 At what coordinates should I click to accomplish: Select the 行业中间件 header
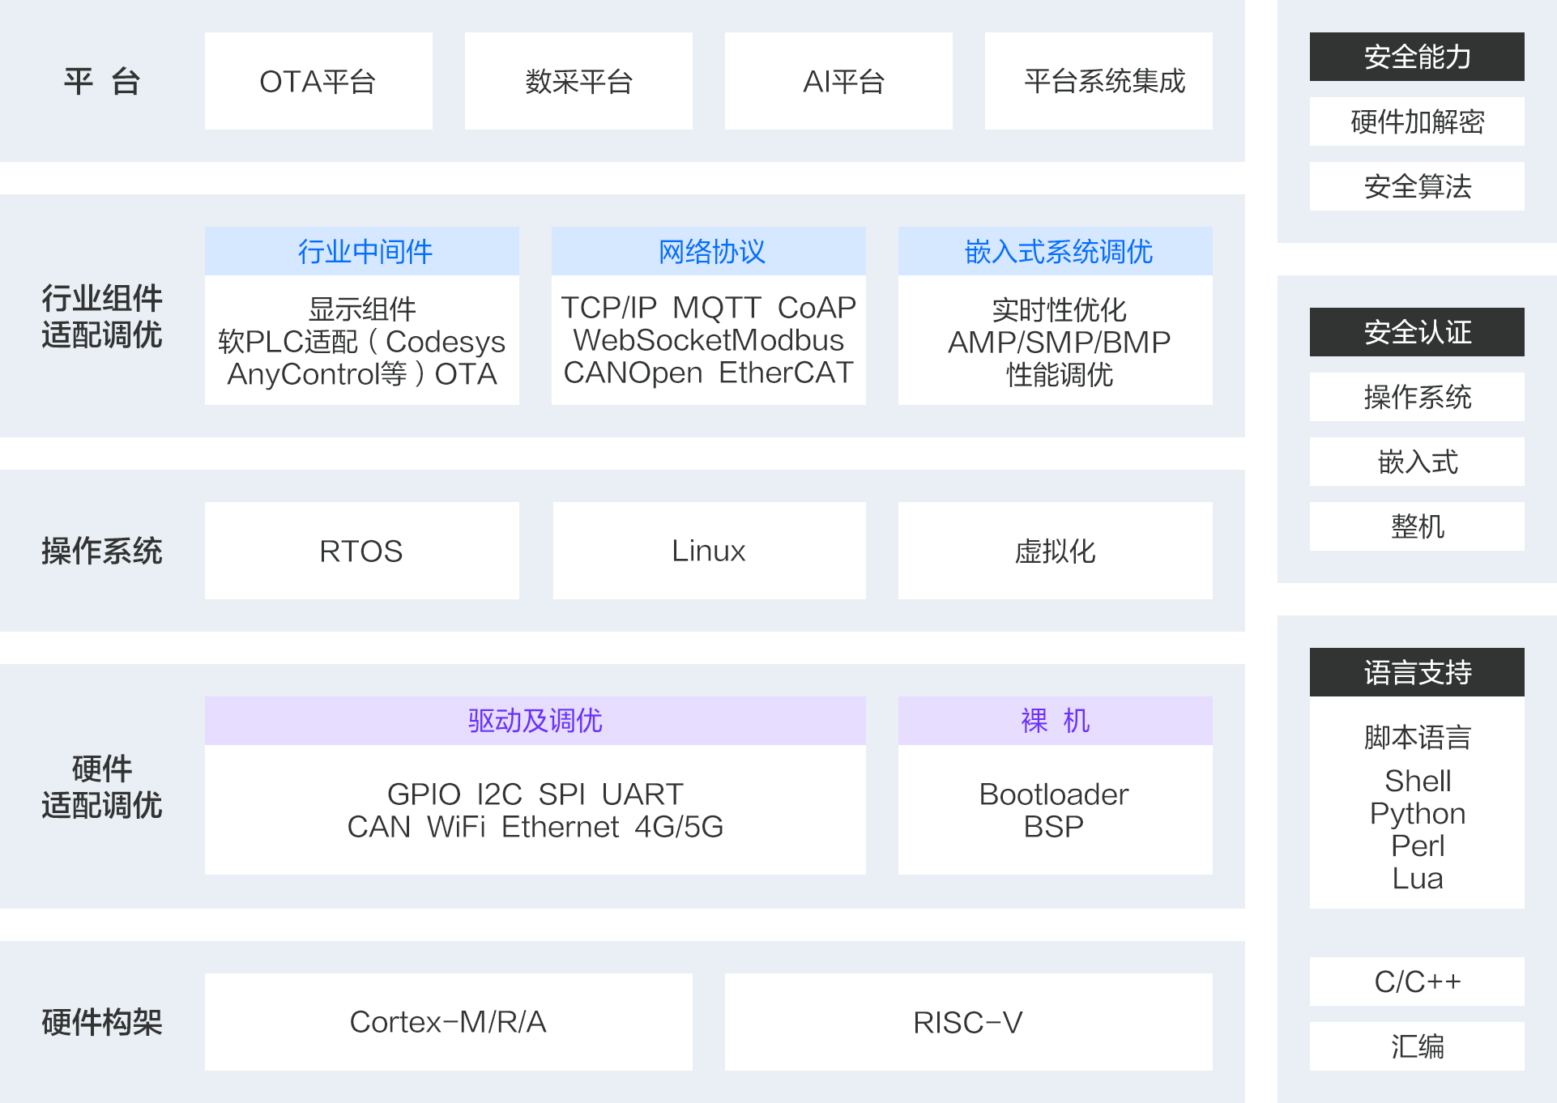pyautogui.click(x=362, y=251)
